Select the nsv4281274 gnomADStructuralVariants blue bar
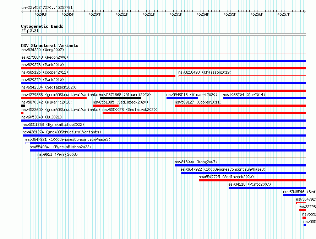This screenshot has height=239, width=316. pyautogui.click(x=164, y=136)
